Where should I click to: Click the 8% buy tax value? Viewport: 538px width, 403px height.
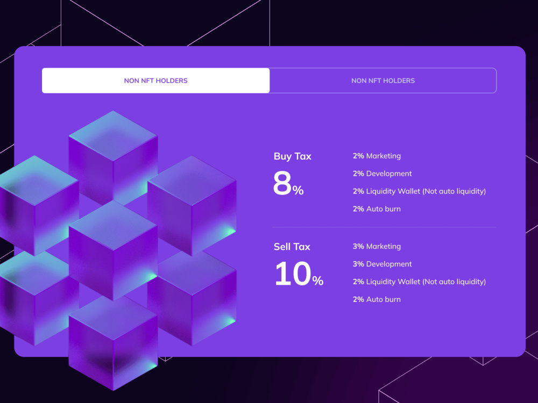coord(288,184)
